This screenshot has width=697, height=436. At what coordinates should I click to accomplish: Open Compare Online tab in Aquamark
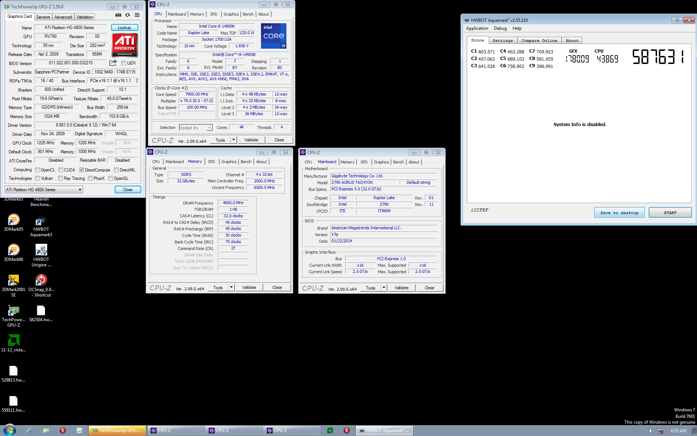539,40
